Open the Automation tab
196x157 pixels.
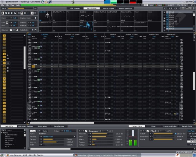coord(42,126)
